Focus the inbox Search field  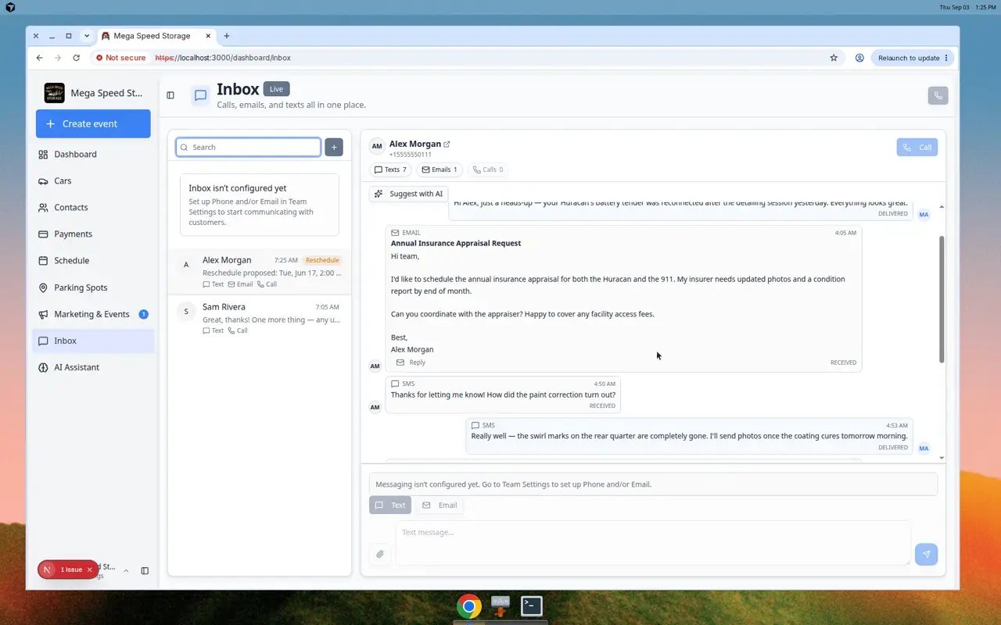(249, 147)
